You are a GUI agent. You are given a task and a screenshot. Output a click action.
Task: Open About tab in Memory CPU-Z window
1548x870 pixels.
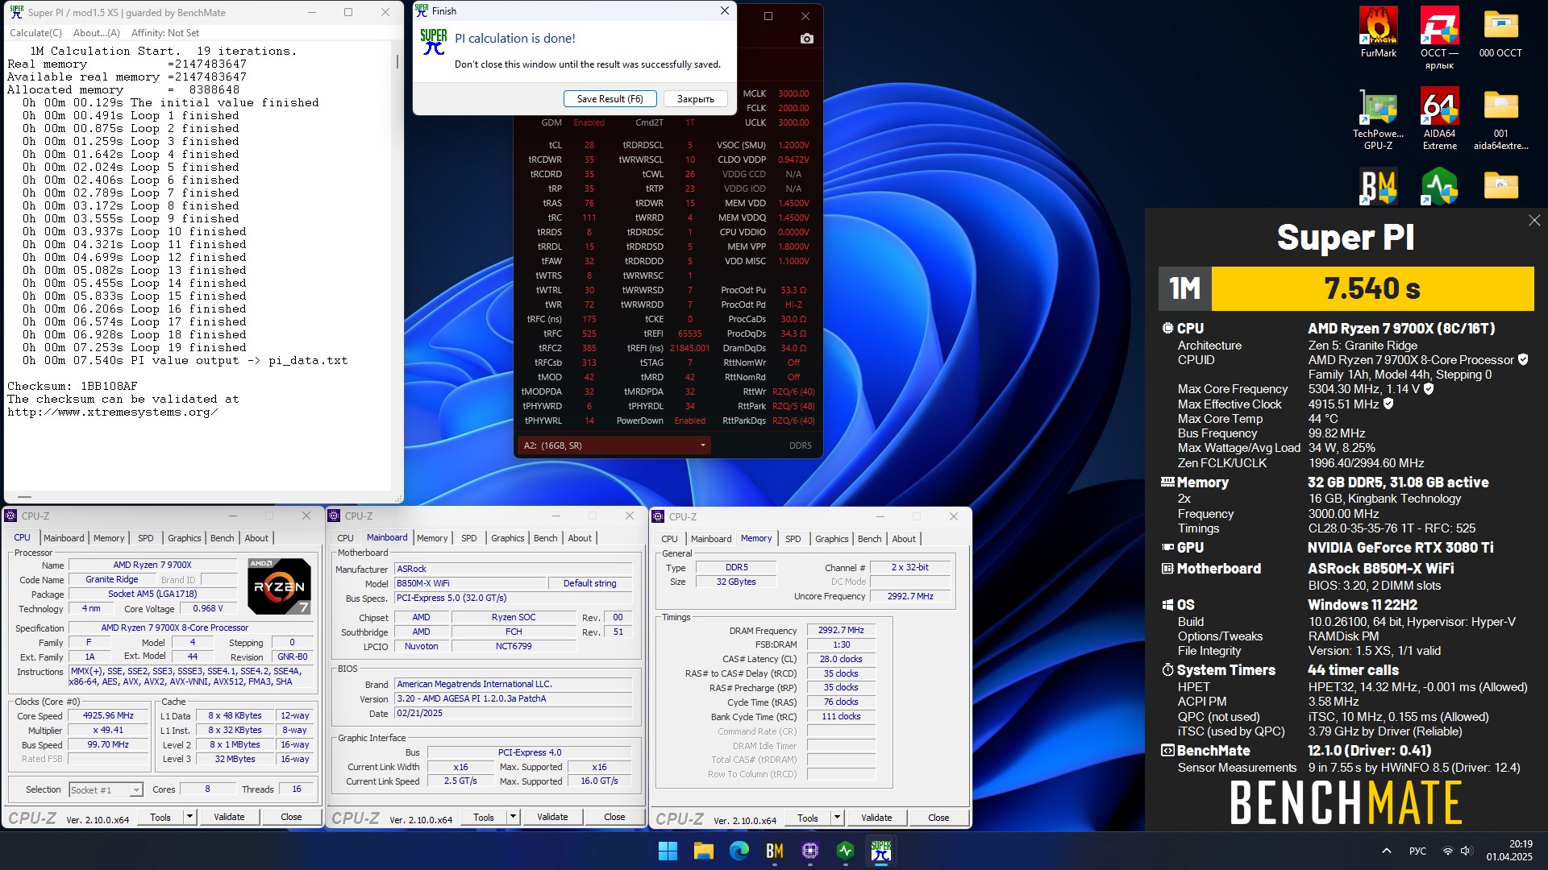904,539
